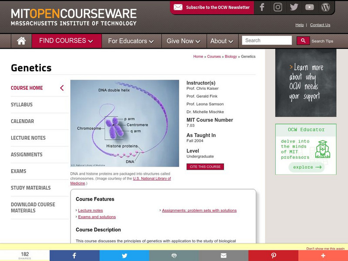Click OCW Educator ad heading
This screenshot has width=348, height=261.
(x=306, y=130)
